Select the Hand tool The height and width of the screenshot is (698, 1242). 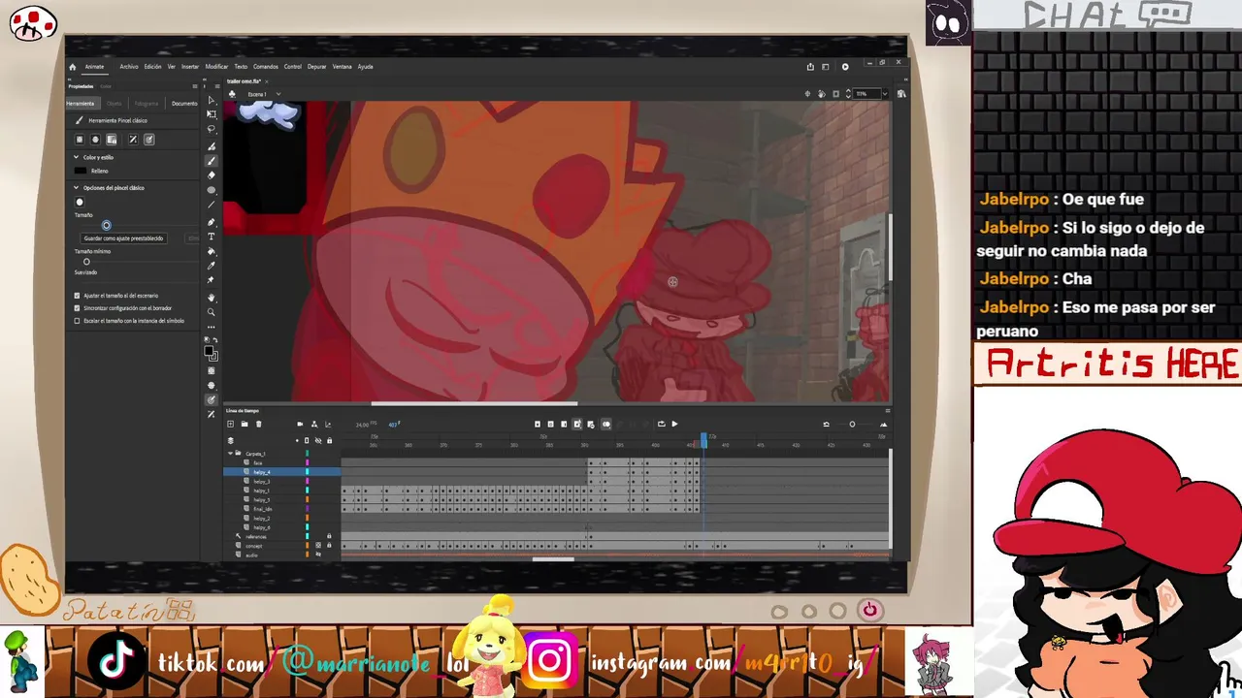tap(212, 298)
